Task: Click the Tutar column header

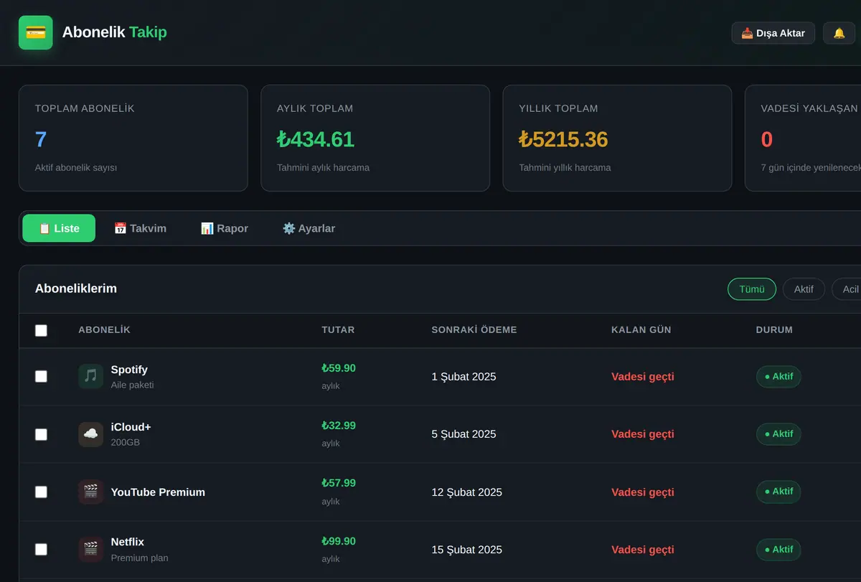Action: (x=338, y=330)
